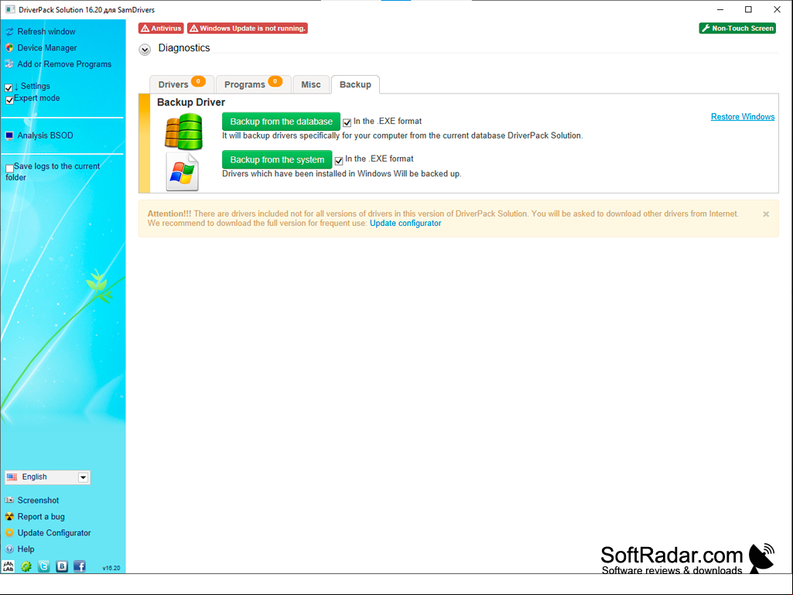Click the database cylinders icon

click(184, 132)
